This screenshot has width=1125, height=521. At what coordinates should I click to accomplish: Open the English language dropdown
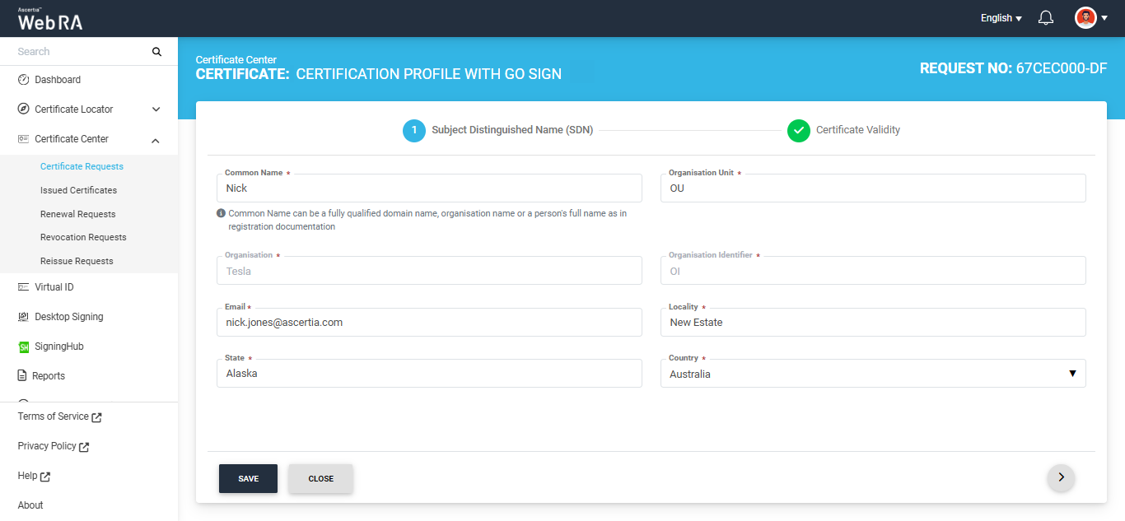[1001, 18]
